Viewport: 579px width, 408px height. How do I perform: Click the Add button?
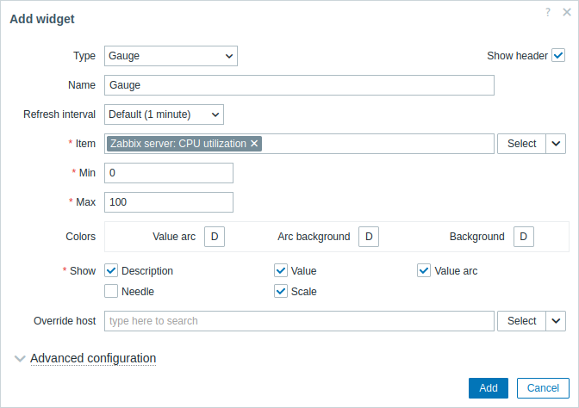(x=489, y=388)
